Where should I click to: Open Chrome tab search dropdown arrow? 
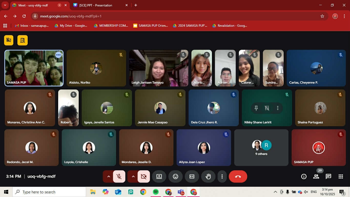[x=5, y=5]
